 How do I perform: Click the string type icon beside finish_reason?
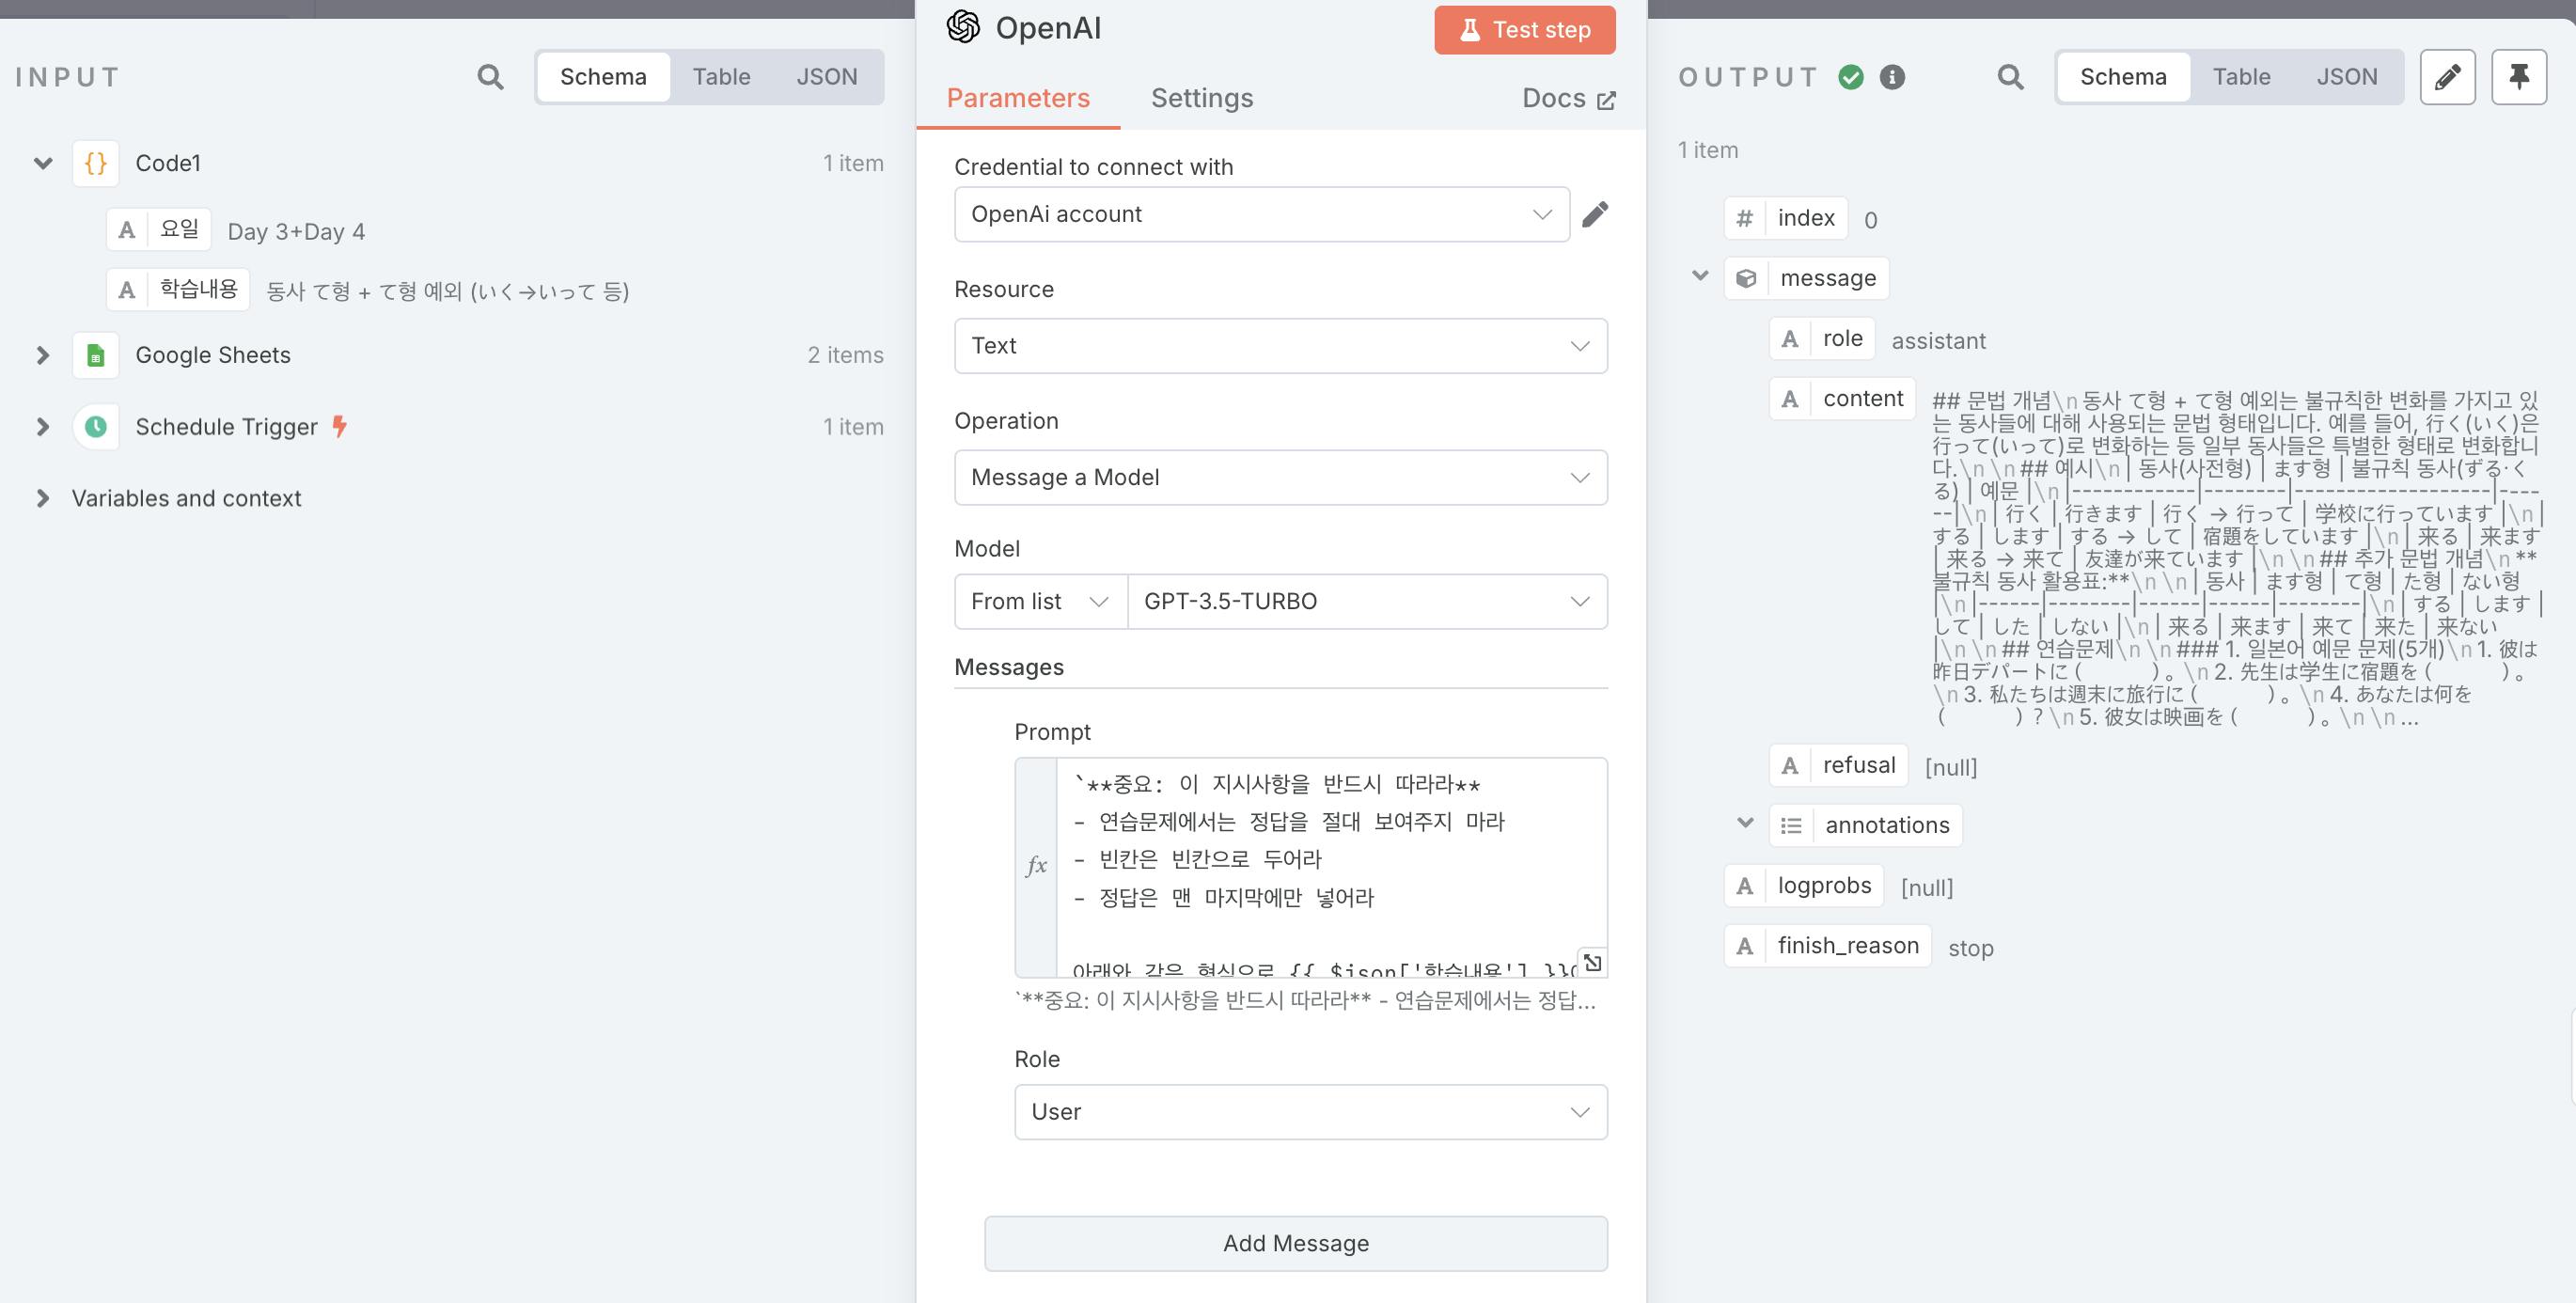[x=1745, y=946]
